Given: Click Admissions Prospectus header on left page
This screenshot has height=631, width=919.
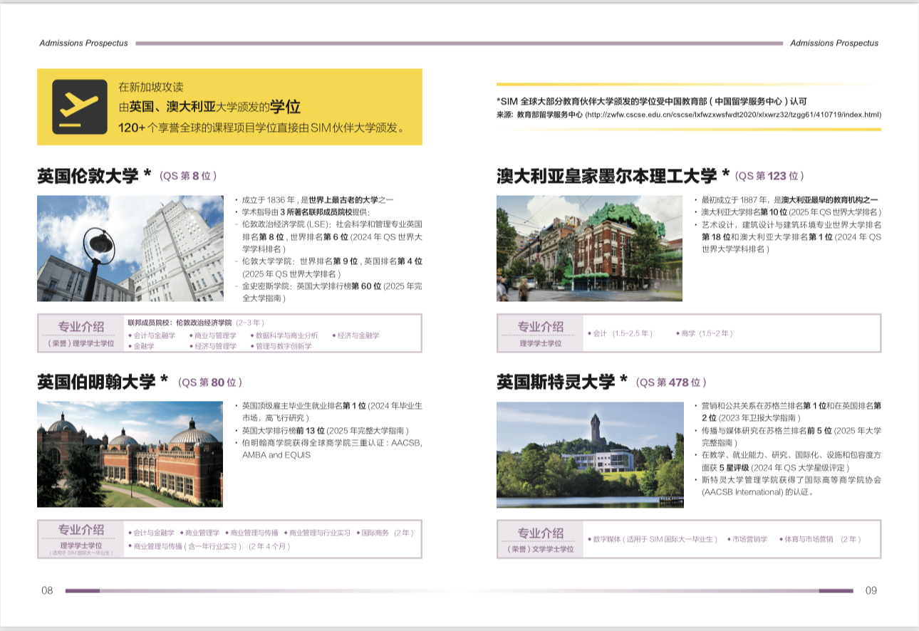Looking at the screenshot, I should point(84,43).
